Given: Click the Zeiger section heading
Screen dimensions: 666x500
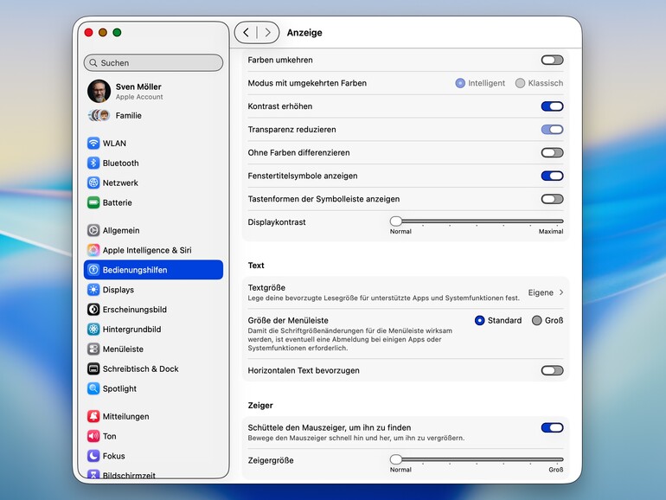Looking at the screenshot, I should pos(260,405).
